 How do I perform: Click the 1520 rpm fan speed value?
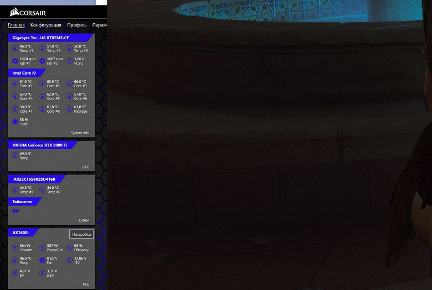pos(28,59)
